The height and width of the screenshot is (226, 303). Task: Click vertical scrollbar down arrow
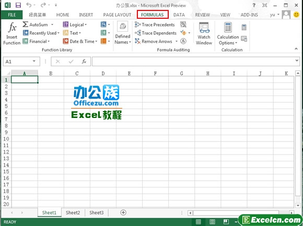(298, 205)
